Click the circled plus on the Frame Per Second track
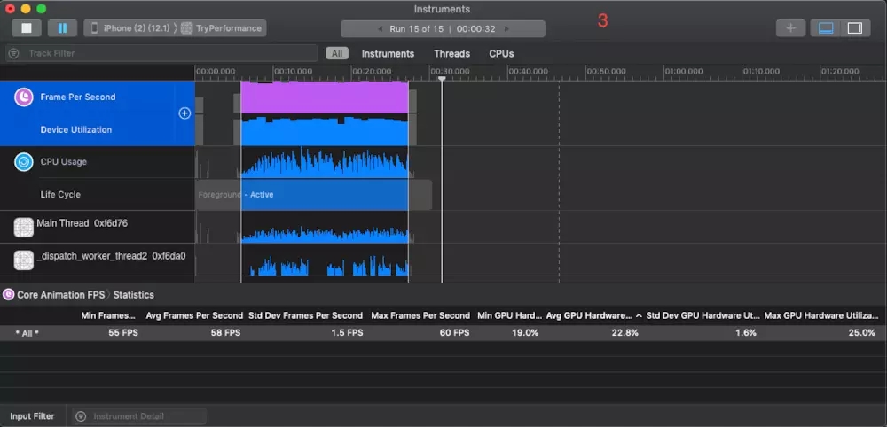Viewport: 887px width, 427px height. 184,113
